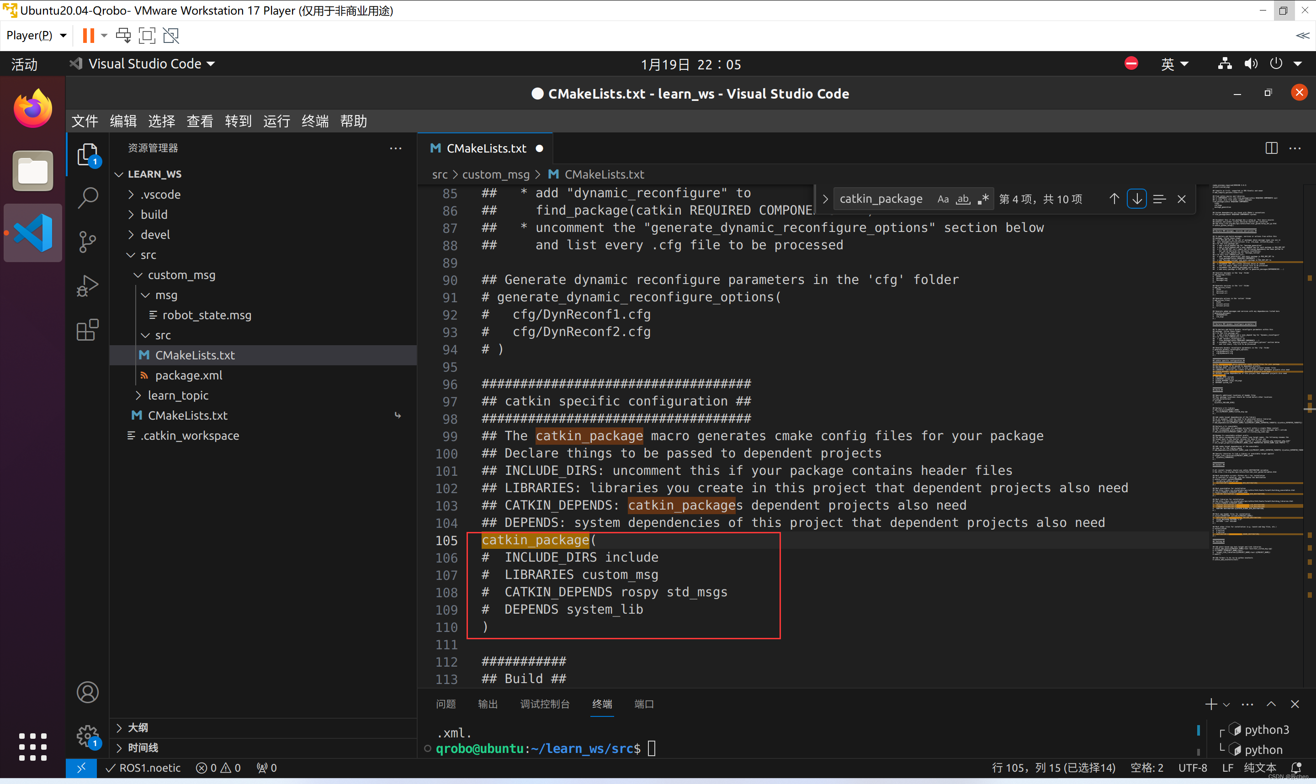
Task: Open the 编辑 menu
Action: coord(123,121)
